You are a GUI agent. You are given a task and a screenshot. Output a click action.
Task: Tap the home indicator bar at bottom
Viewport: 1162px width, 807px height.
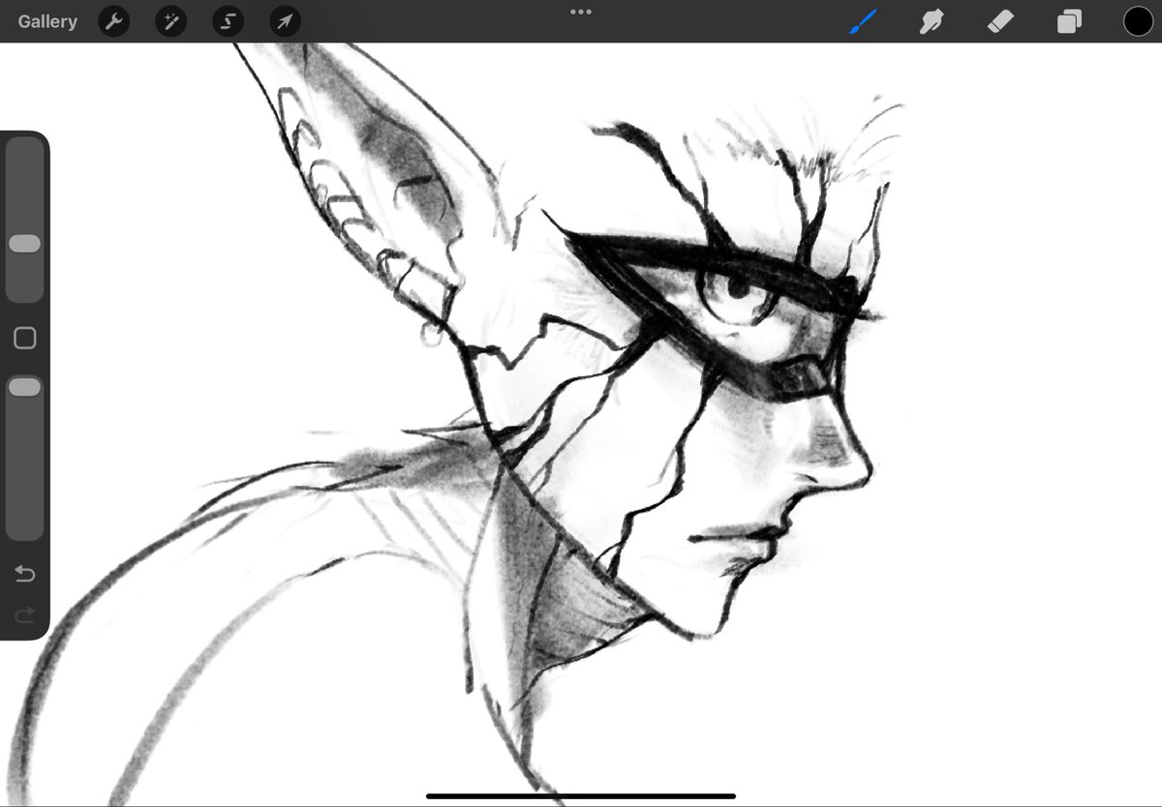(x=580, y=795)
